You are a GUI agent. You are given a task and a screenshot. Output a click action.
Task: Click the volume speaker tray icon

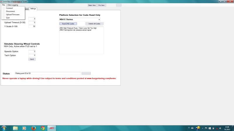coord(220,128)
